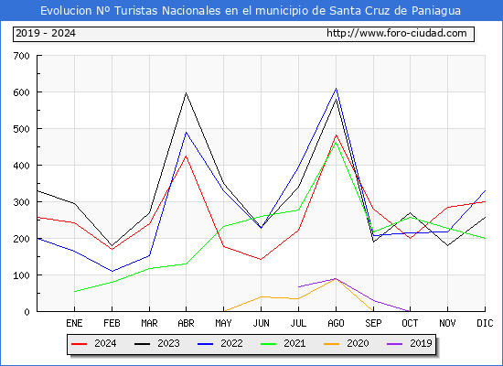This screenshot has width=503, height=366.
Task: Click the 500 y-axis value
Action: tap(21, 129)
